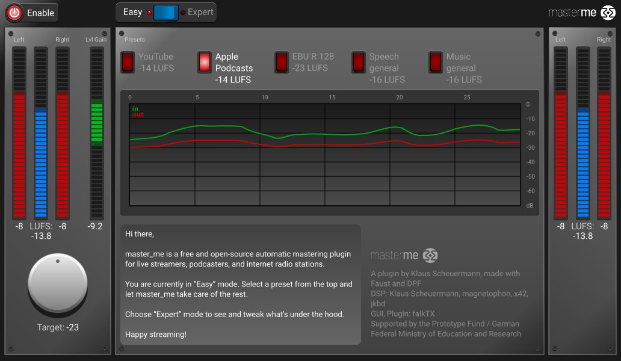Screen dimensions: 621x361
Task: Pick the Music general -16 LUFS preset
Action: (436, 62)
